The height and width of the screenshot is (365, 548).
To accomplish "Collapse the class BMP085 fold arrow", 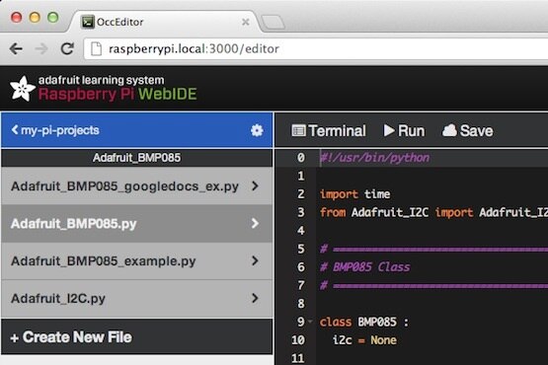I will tap(310, 322).
